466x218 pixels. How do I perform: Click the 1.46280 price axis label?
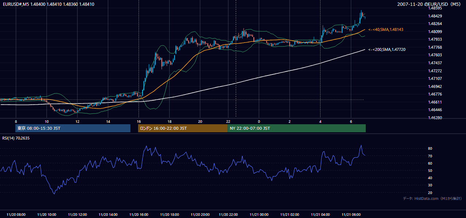click(435, 118)
